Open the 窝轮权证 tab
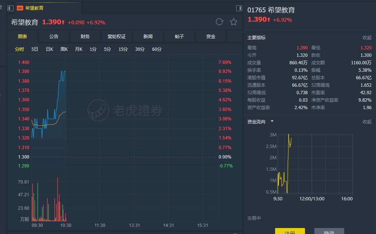Viewport: 376px width, 234px height. 117,36
